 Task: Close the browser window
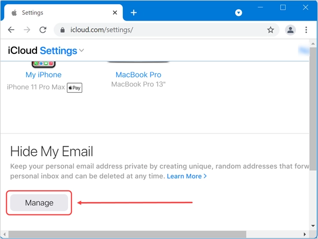tap(306, 7)
